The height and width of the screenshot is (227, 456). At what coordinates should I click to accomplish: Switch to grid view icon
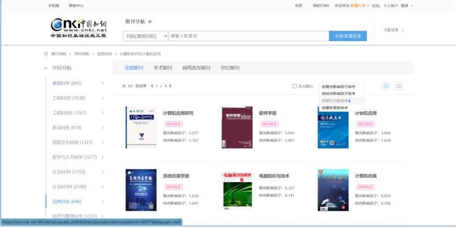click(x=386, y=86)
